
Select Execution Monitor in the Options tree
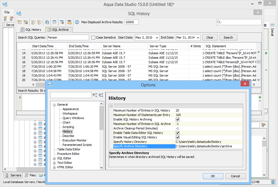click(x=75, y=141)
